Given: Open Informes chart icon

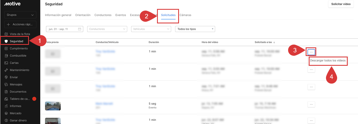Looking at the screenshot, I should pyautogui.click(x=6, y=106).
